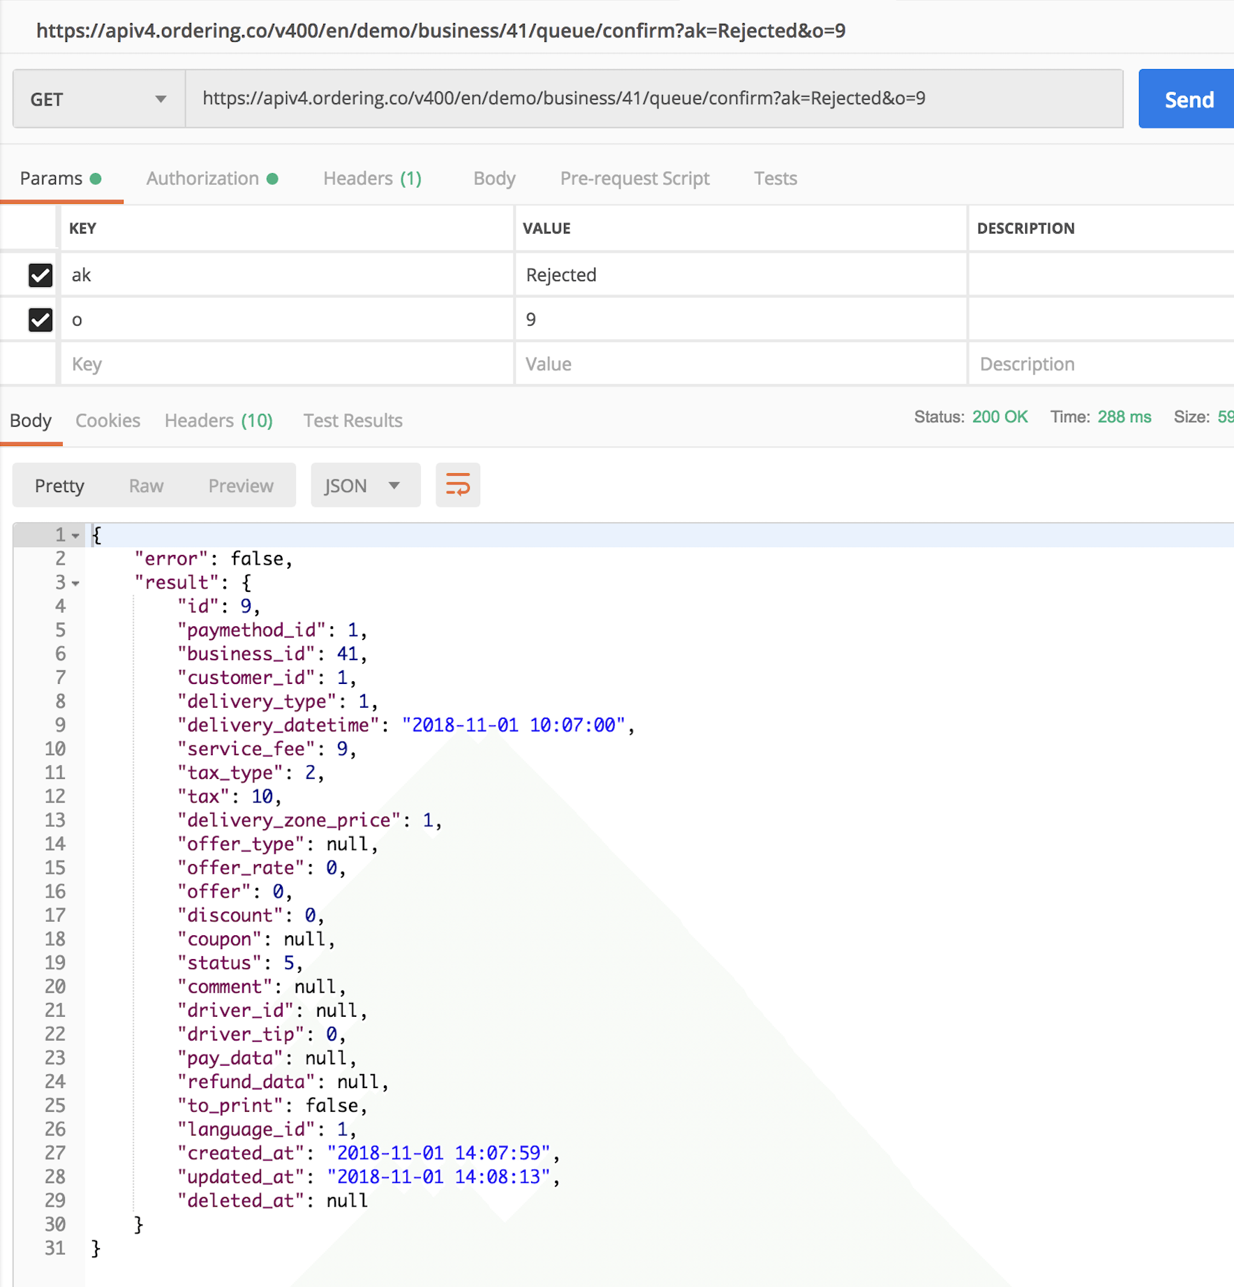Viewport: 1234px width, 1287px height.
Task: Switch to the request Body tab
Action: click(x=494, y=179)
